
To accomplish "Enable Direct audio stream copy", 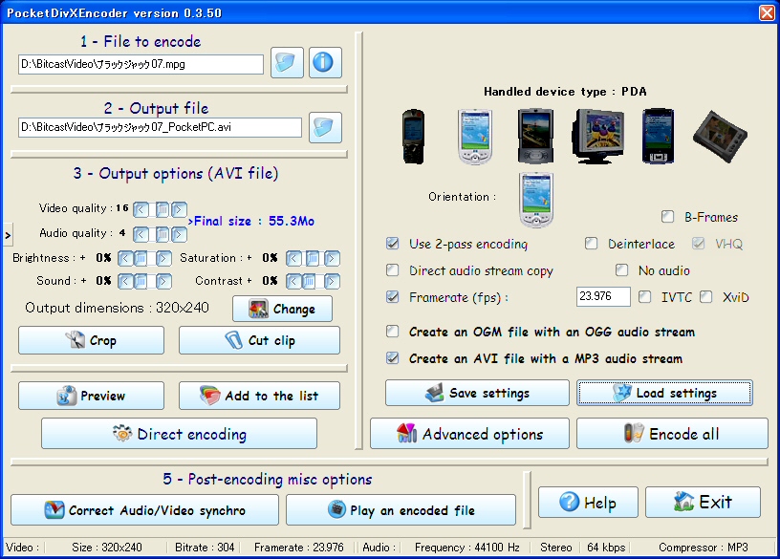I will 393,270.
